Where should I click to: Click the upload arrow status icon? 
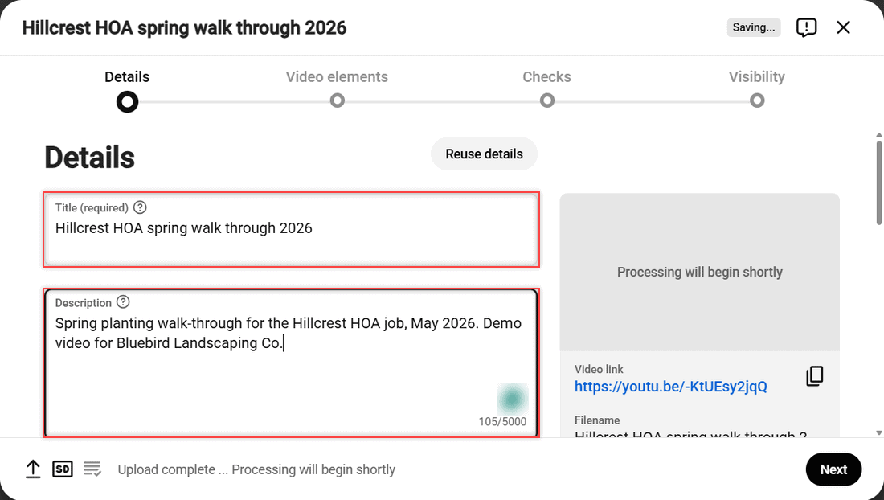click(33, 469)
